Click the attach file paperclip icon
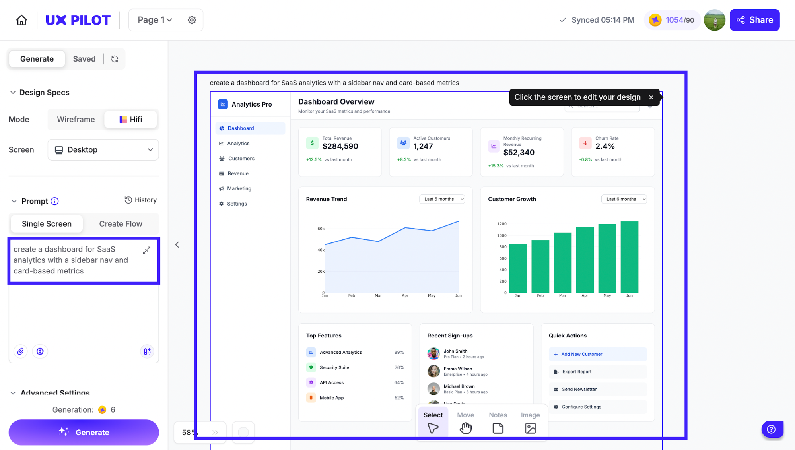 [21, 351]
